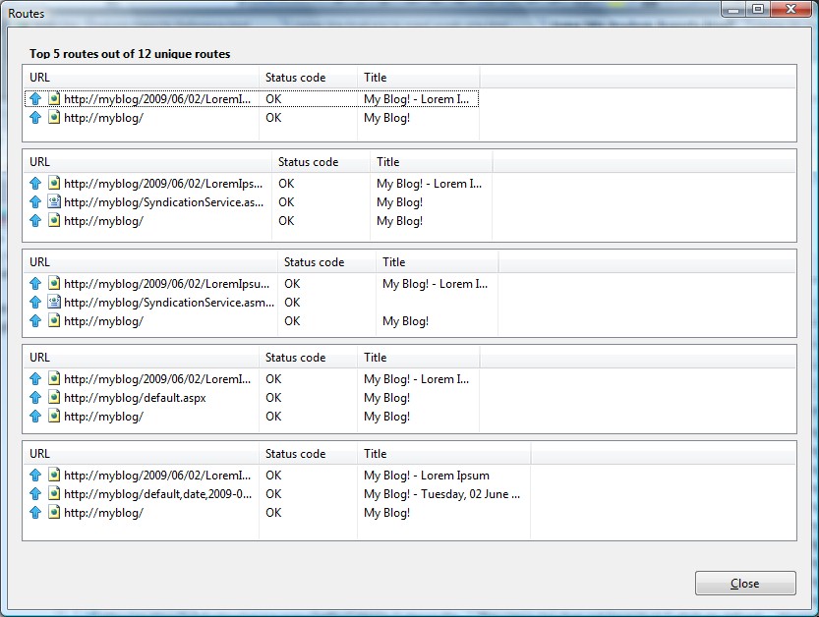Select the http://myblog/2009/06/02/LoremIps... URL text

point(163,184)
